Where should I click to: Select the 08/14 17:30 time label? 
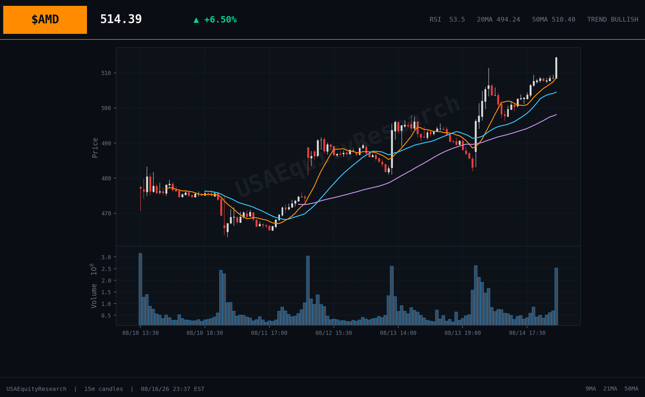pyautogui.click(x=527, y=333)
